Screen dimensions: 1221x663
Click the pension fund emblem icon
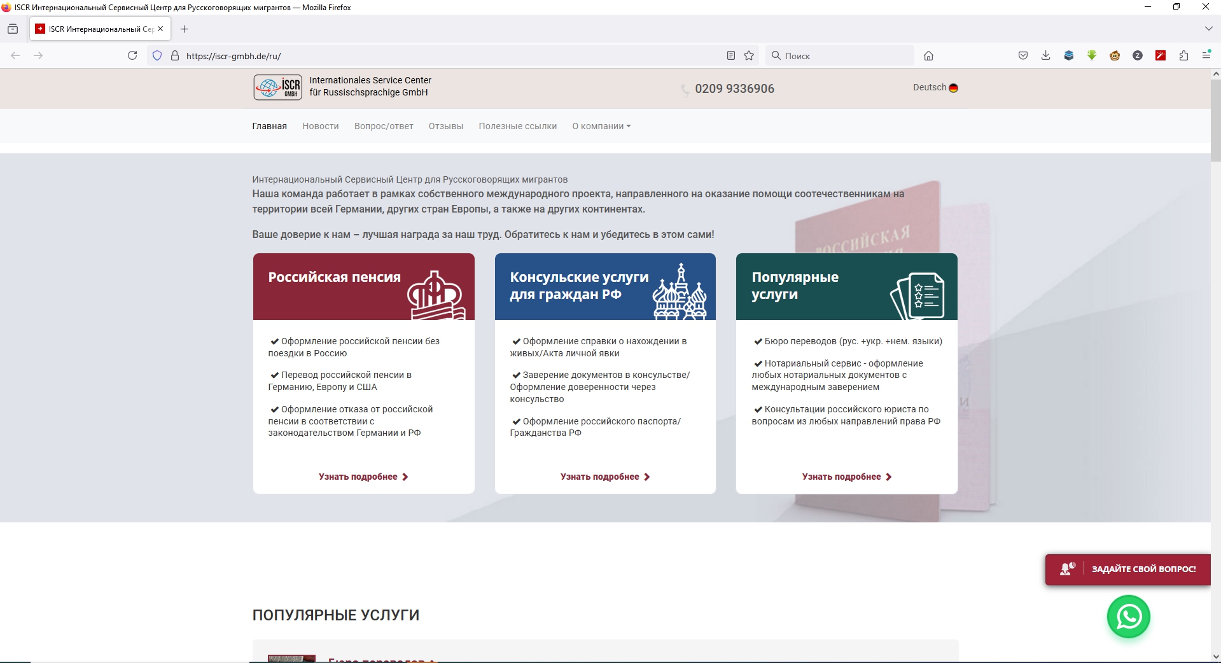436,295
